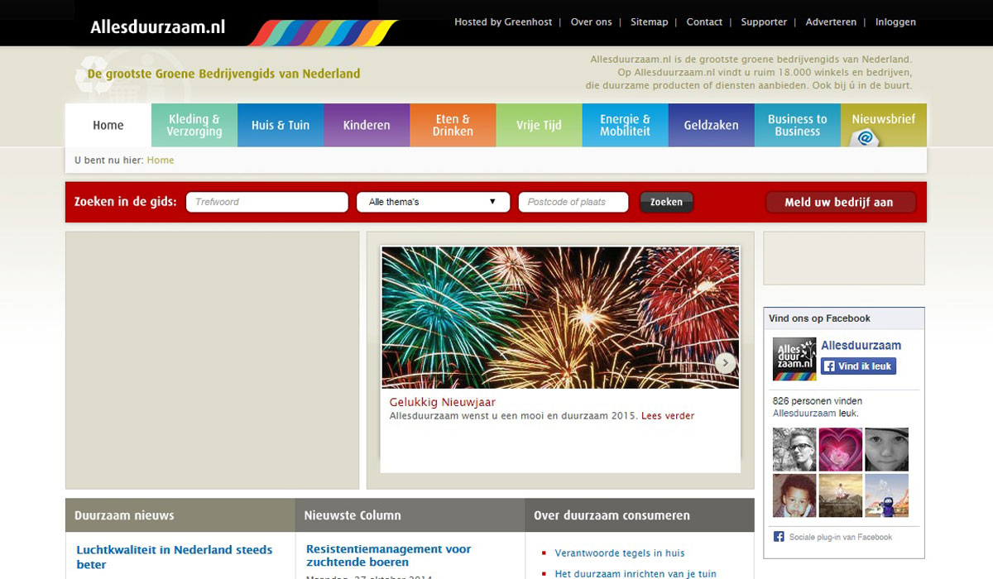Click the smiling toddler Facebook fan photo
The height and width of the screenshot is (579, 993).
794,495
